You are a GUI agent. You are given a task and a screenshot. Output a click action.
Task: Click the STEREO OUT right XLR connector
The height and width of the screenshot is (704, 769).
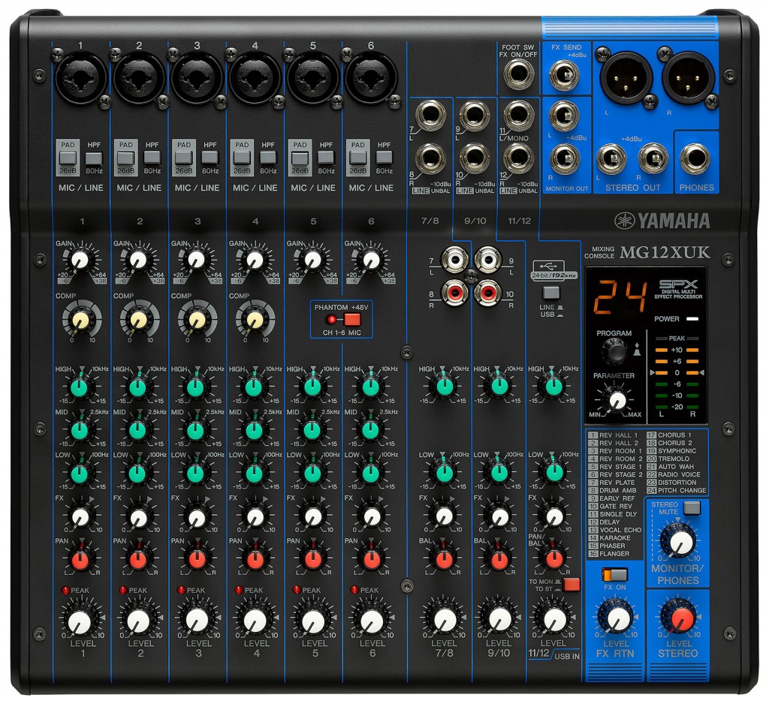(x=689, y=78)
